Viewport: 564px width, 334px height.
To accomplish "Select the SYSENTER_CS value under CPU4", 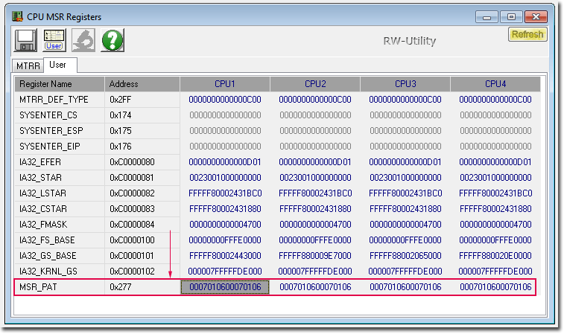I will tap(495, 115).
